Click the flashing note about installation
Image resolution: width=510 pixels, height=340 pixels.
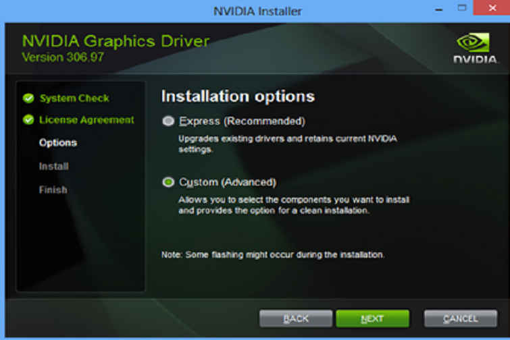[x=273, y=255]
